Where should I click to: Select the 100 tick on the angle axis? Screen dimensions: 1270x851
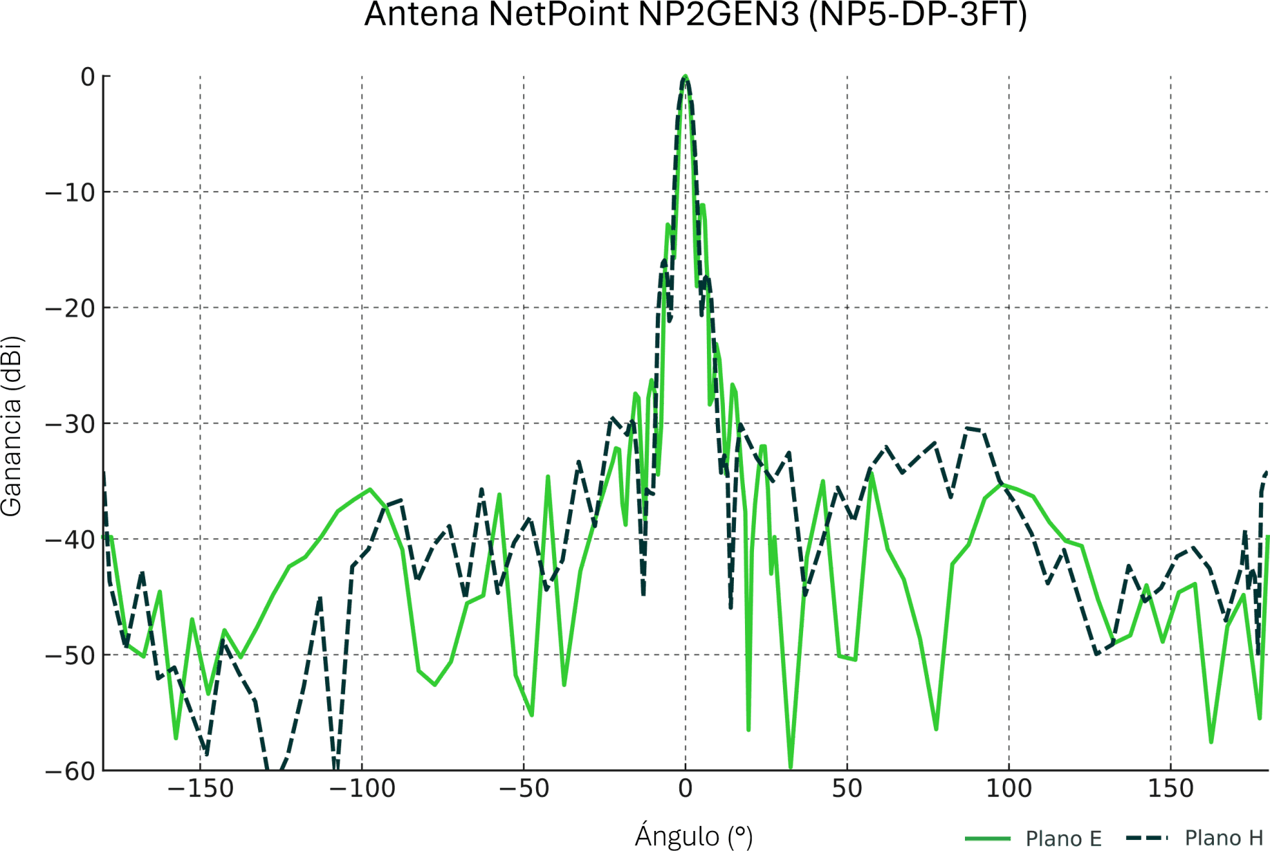point(1009,789)
